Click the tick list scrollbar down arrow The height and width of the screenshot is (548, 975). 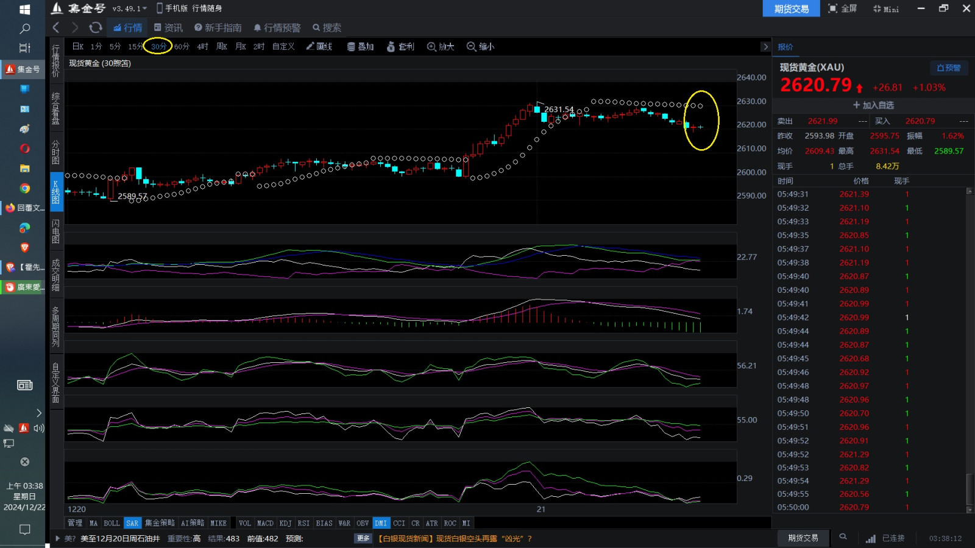tap(970, 510)
